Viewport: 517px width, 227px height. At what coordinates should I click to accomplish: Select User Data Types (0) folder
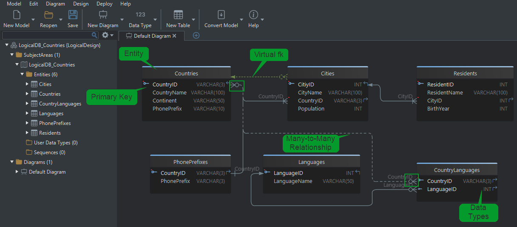[x=56, y=142]
